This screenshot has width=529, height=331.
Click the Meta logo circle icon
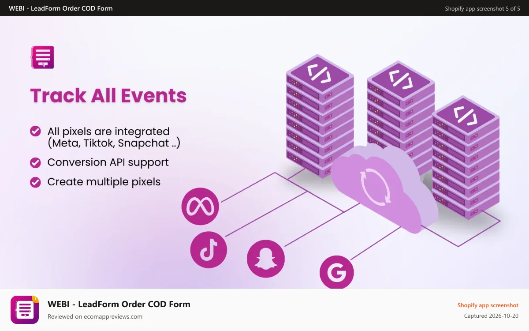(200, 207)
